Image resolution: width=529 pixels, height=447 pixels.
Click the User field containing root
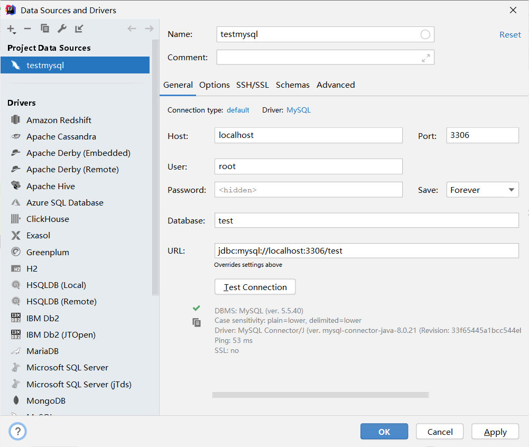point(308,166)
